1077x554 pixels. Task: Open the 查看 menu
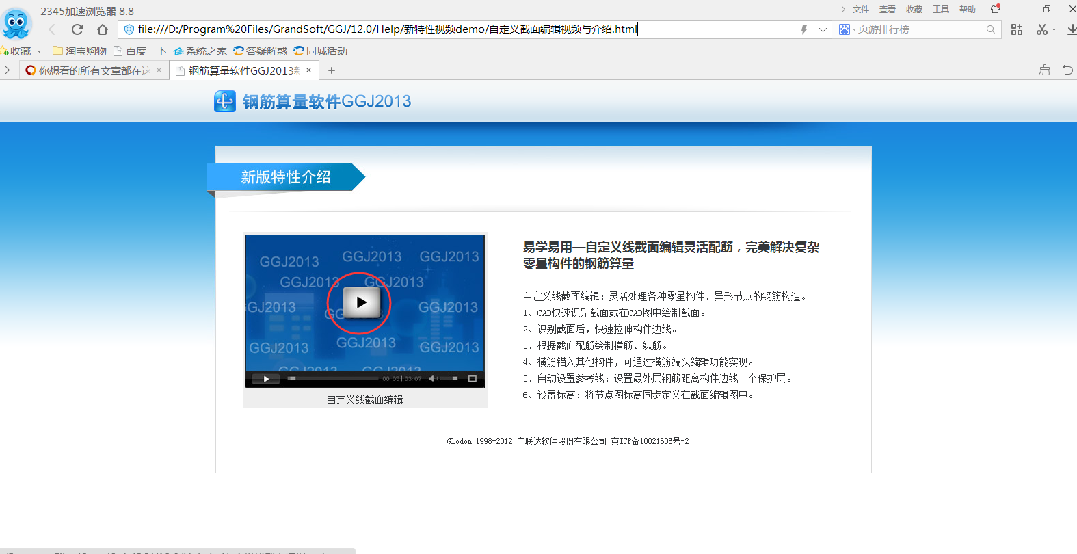888,10
